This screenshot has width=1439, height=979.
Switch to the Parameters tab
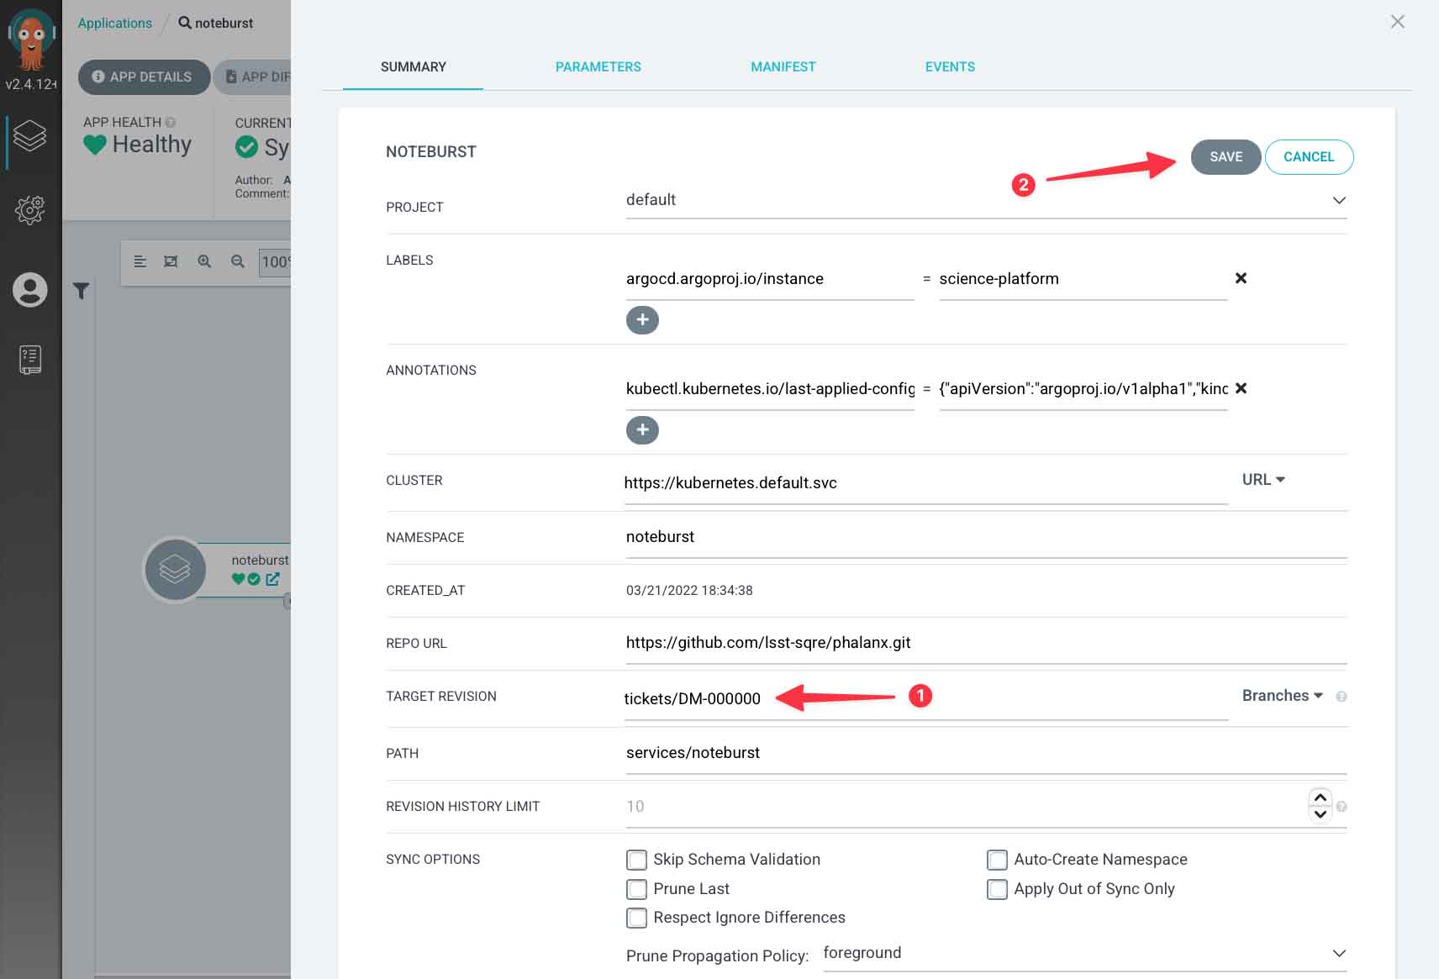coord(598,66)
